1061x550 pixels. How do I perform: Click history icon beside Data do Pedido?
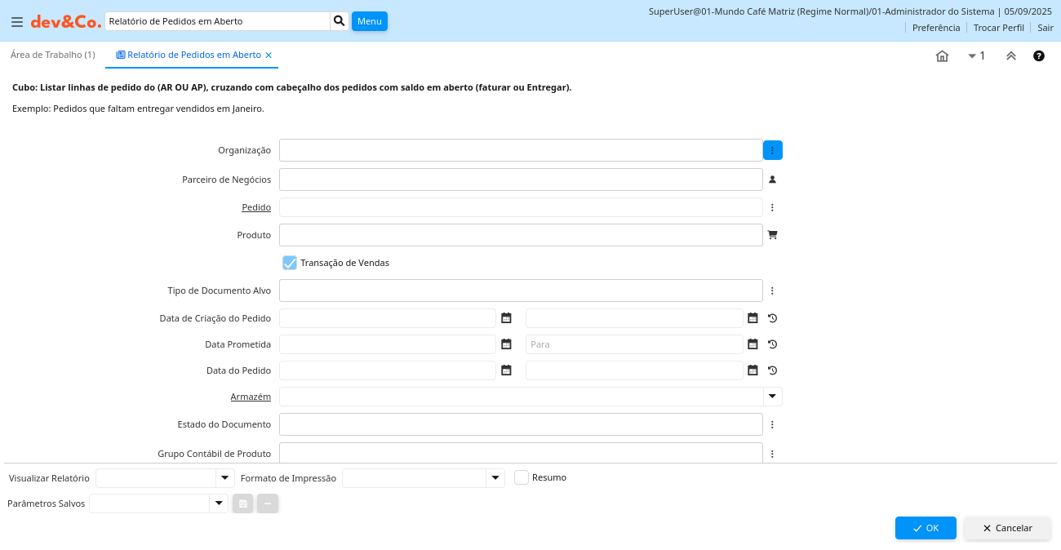tap(772, 370)
